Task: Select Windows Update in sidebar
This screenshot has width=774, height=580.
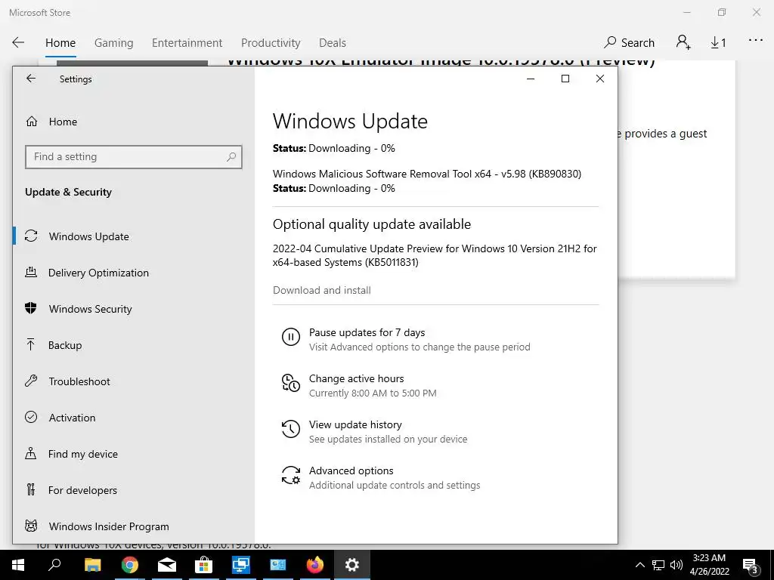Action: pyautogui.click(x=89, y=236)
